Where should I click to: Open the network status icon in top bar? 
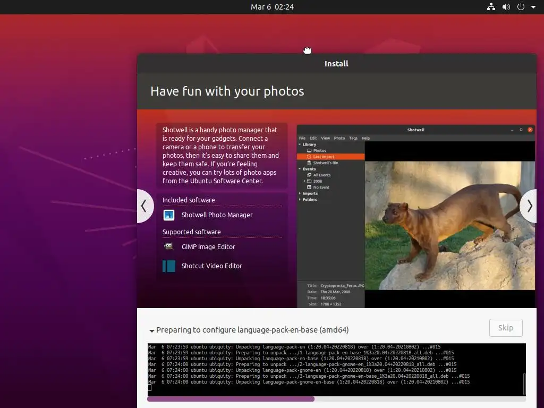tap(491, 6)
